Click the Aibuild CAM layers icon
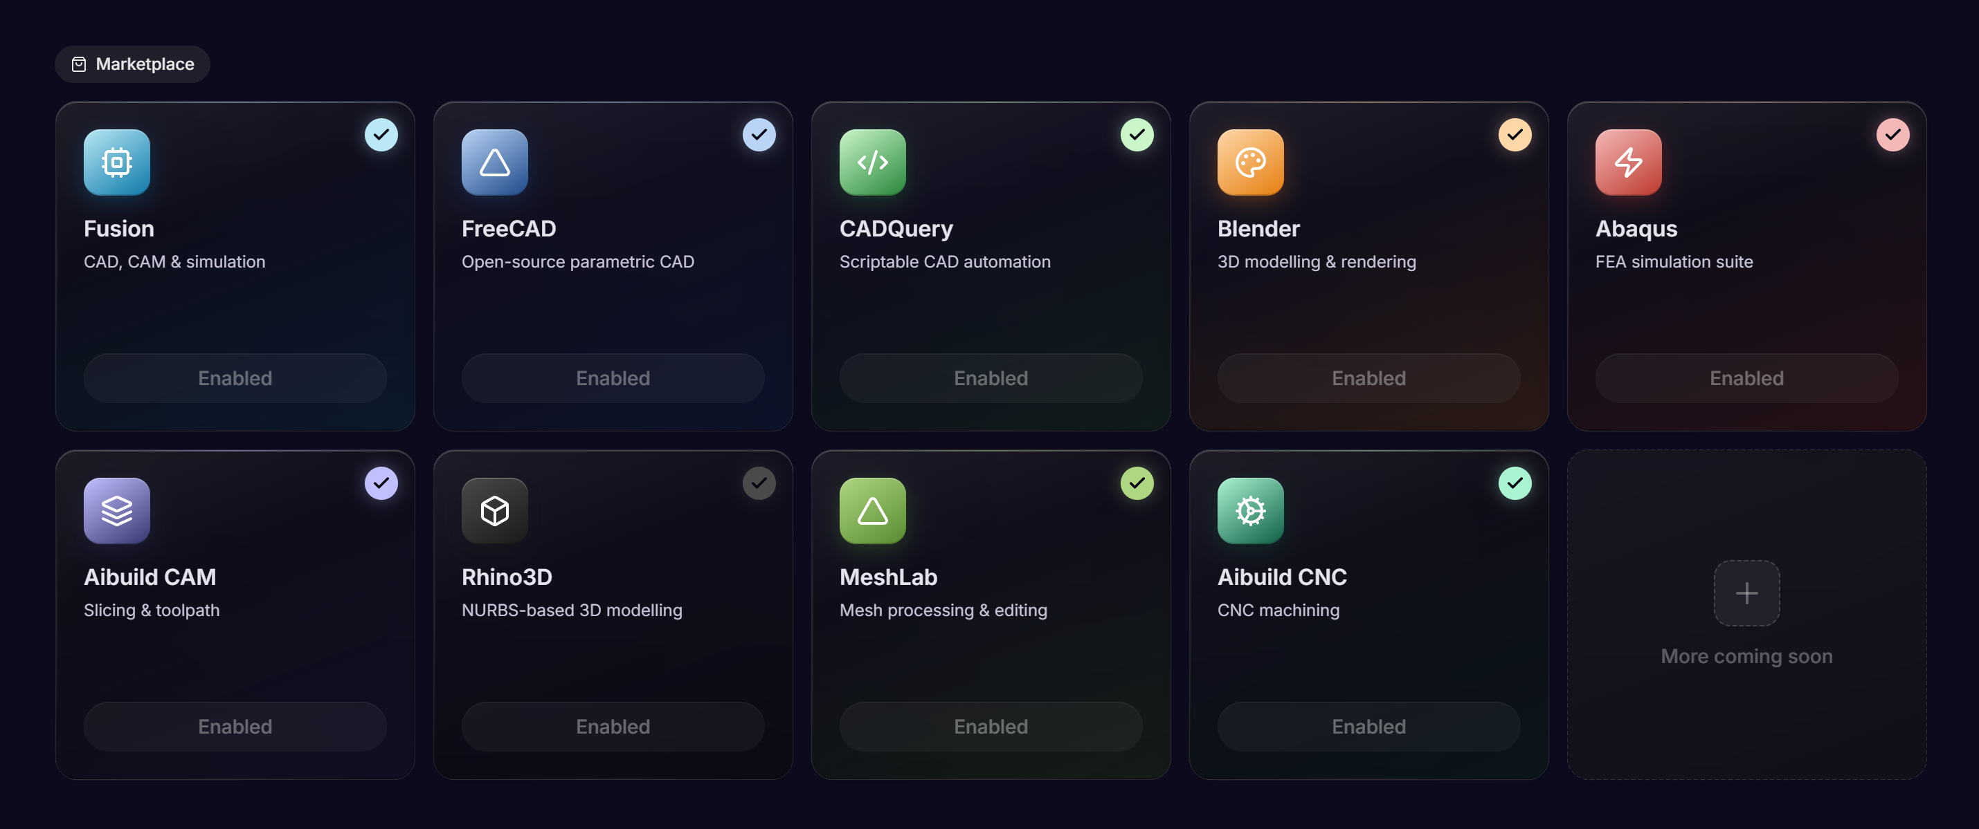1979x829 pixels. point(117,511)
